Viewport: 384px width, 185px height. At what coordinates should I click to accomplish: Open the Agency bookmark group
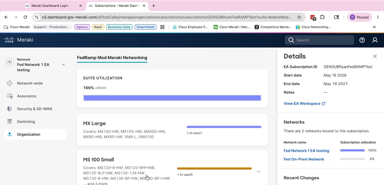[x=82, y=27]
